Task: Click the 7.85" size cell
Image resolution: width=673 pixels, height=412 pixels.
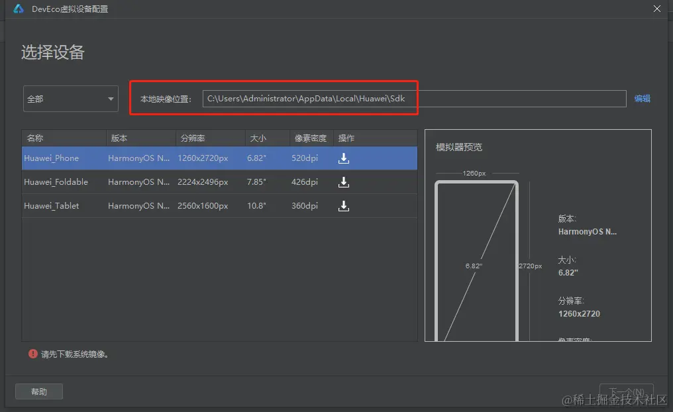Action: (256, 182)
